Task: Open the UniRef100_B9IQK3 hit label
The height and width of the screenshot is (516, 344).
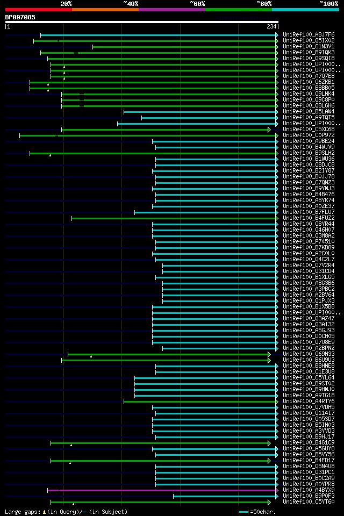Action: click(309, 52)
